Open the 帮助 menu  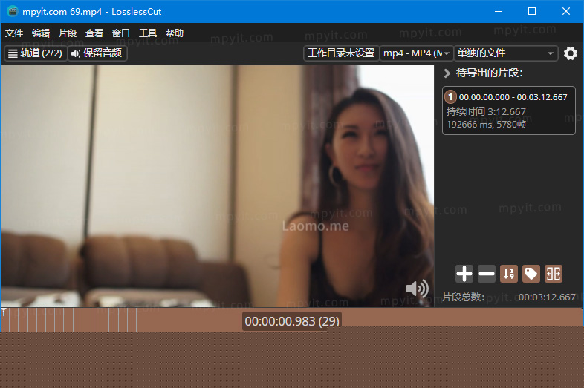coord(175,33)
